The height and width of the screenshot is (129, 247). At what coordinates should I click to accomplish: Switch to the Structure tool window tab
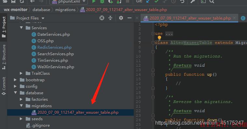[x=4, y=57]
